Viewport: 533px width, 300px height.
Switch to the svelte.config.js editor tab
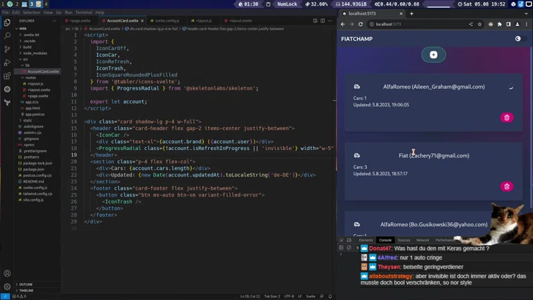(167, 21)
